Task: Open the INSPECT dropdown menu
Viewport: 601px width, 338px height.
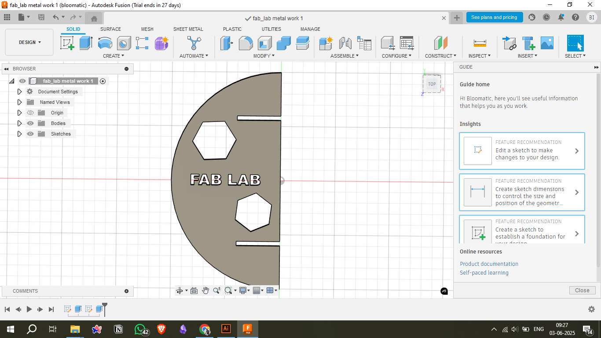Action: (x=480, y=56)
